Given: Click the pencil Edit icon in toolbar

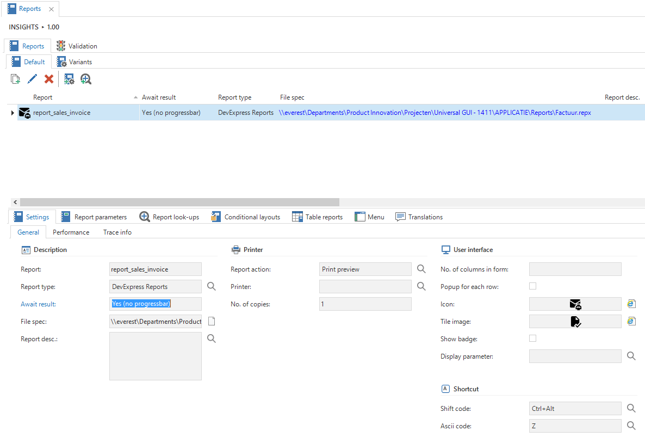Looking at the screenshot, I should 32,79.
